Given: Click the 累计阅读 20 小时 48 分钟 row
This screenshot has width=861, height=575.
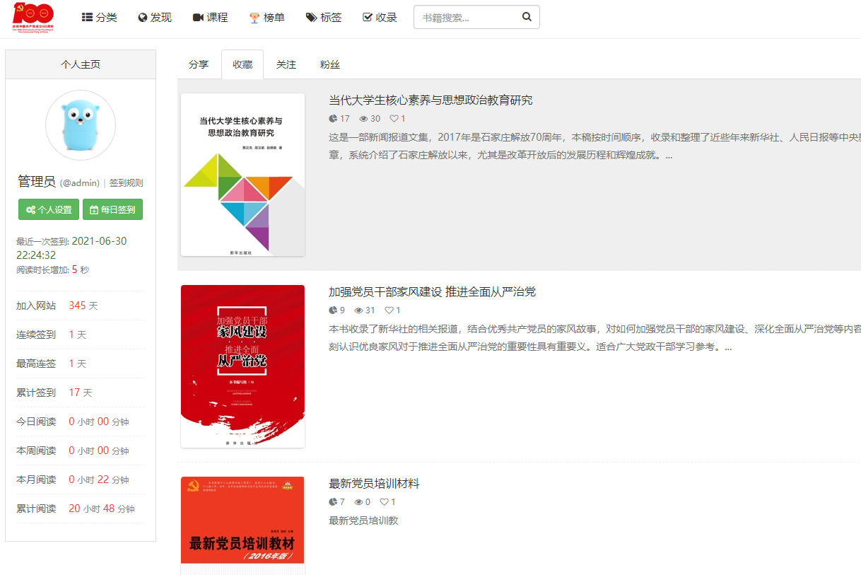Looking at the screenshot, I should coord(81,509).
